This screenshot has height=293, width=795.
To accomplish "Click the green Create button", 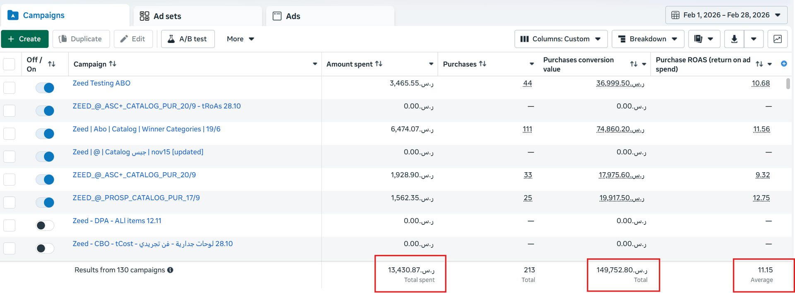I will (x=25, y=39).
